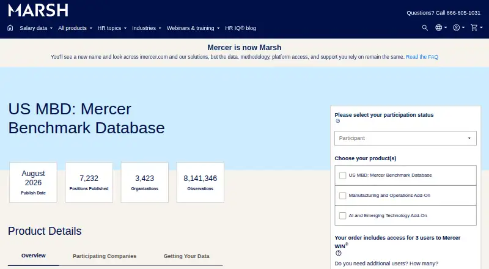Click the Choose your product(s) label
Screen dimensions: 489x269
point(366,158)
